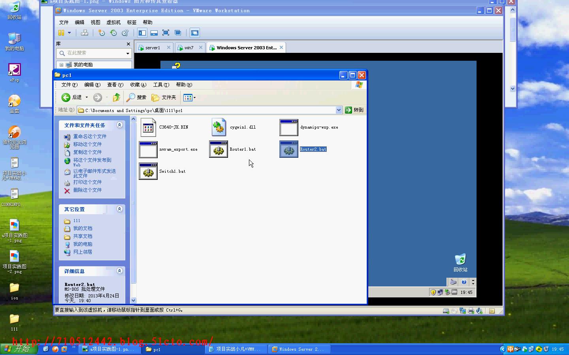
Task: Toggle the console view icon in VMware toolbar
Action: click(195, 33)
